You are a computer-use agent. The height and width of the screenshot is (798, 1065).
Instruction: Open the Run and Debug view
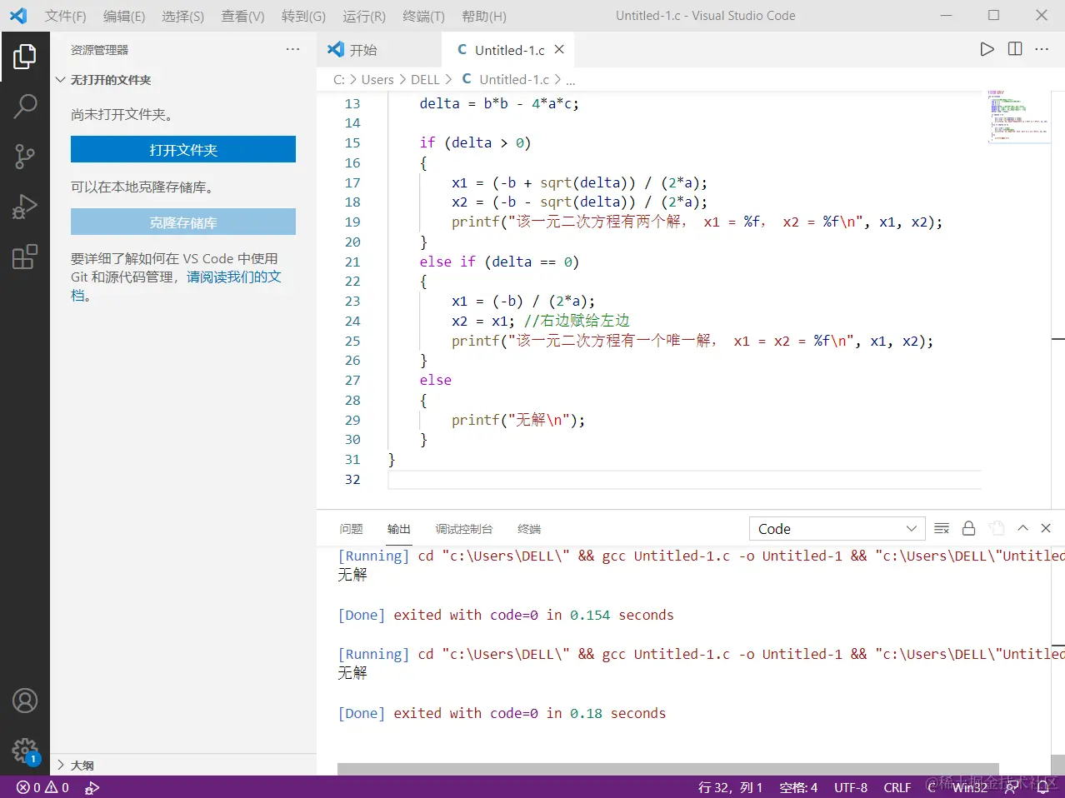click(25, 207)
